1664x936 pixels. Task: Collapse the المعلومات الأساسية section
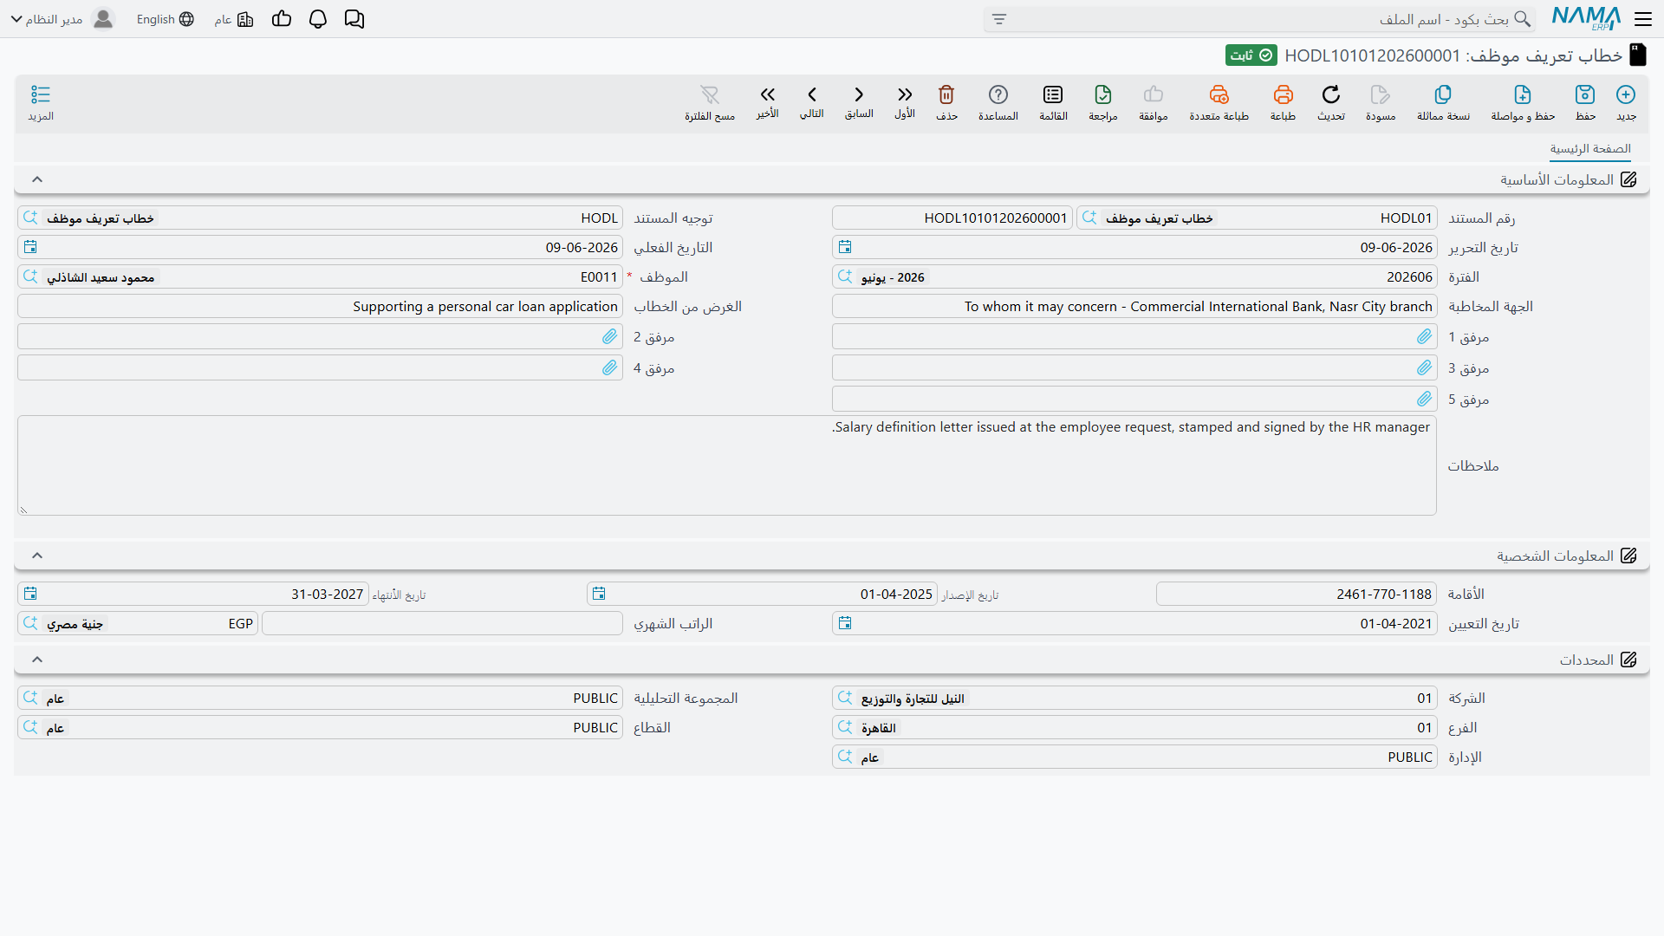[x=37, y=179]
